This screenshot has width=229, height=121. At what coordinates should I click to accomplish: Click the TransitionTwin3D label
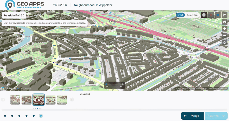tap(14, 15)
